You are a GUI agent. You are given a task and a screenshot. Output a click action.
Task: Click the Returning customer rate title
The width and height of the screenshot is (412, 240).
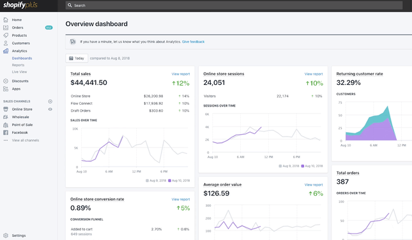click(360, 74)
